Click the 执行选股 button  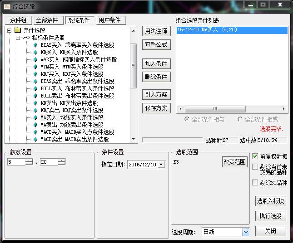271,216
